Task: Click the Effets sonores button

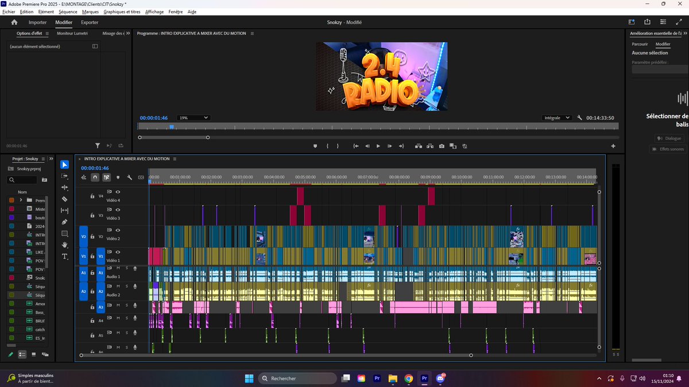Action: 667,149
